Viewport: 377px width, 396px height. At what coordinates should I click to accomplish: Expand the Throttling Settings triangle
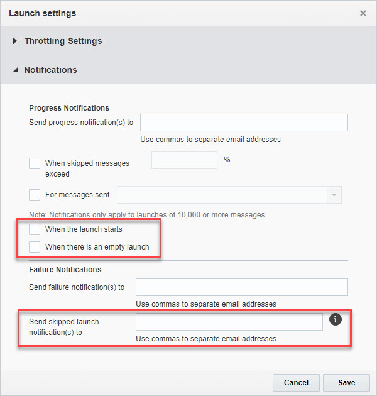point(15,41)
